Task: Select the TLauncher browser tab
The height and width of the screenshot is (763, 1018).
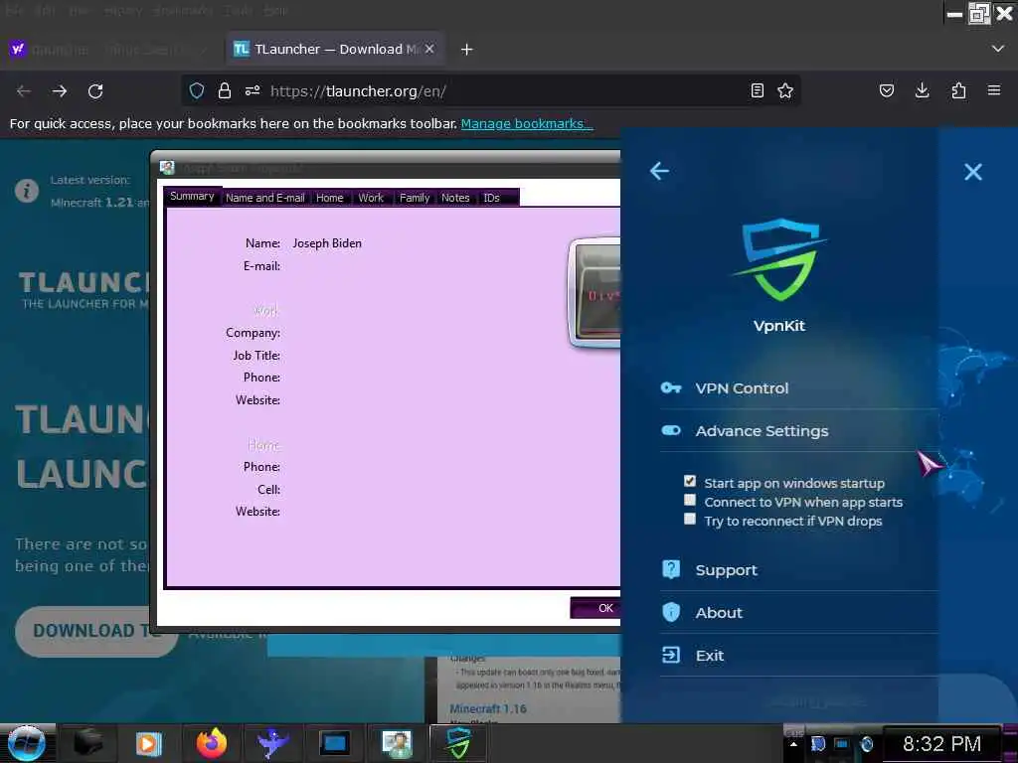Action: (x=334, y=50)
